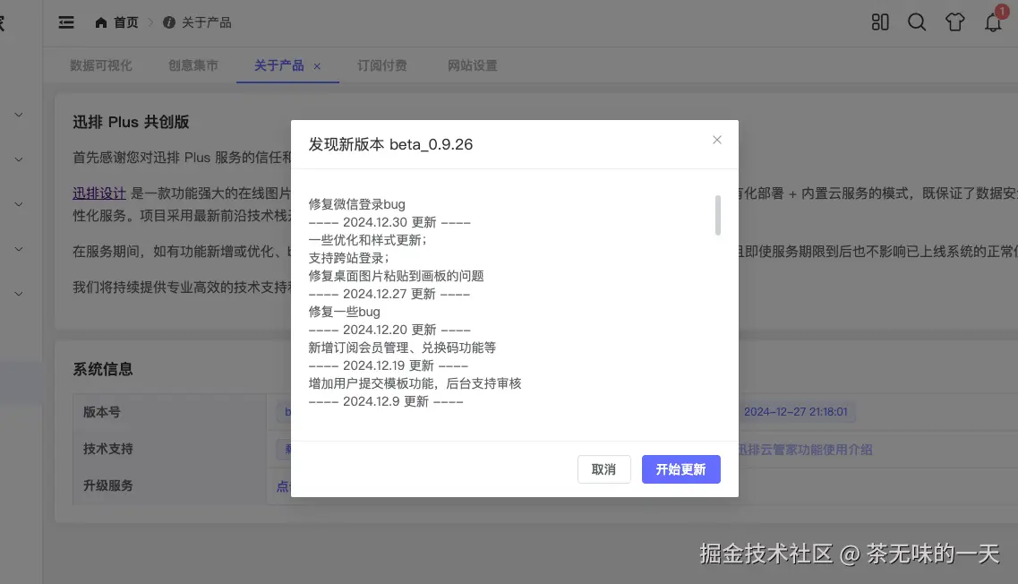
Task: Switch to the 数据可视化 tab
Action: (x=100, y=65)
